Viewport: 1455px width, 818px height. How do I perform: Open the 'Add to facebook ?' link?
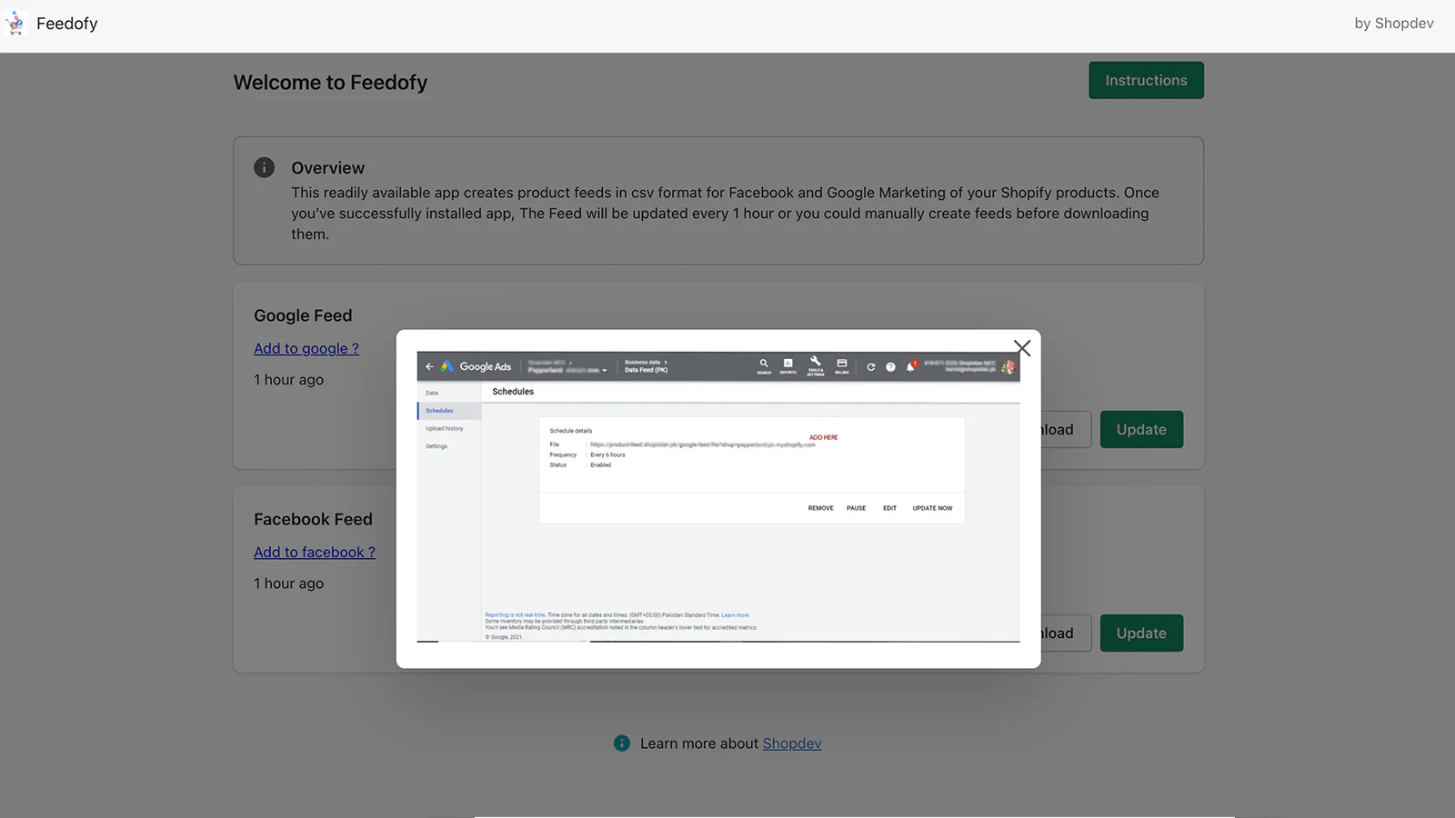(x=315, y=552)
